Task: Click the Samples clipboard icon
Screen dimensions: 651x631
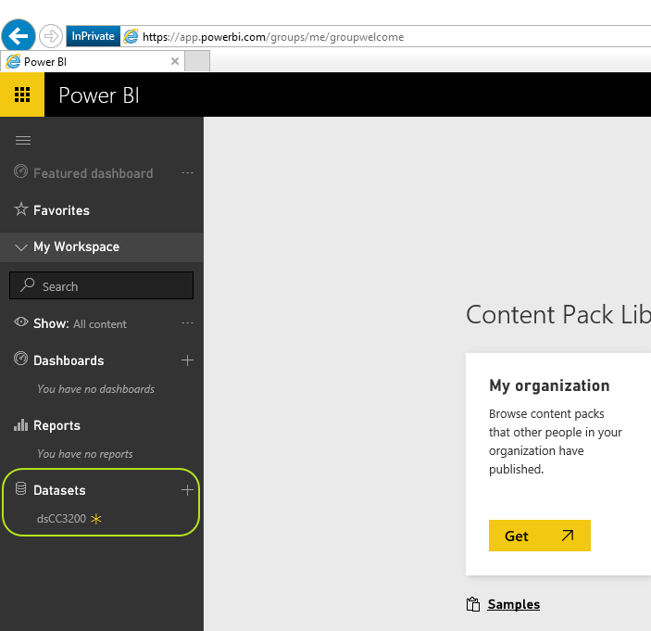Action: [473, 604]
